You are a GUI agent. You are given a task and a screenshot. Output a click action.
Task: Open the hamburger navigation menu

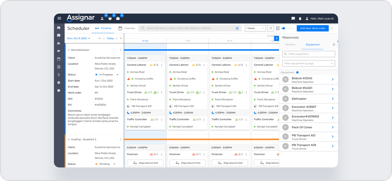tap(59, 18)
